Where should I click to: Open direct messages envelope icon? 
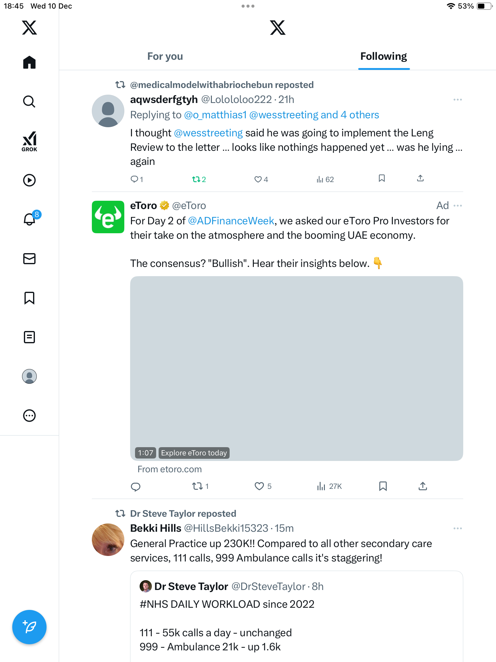(x=29, y=259)
